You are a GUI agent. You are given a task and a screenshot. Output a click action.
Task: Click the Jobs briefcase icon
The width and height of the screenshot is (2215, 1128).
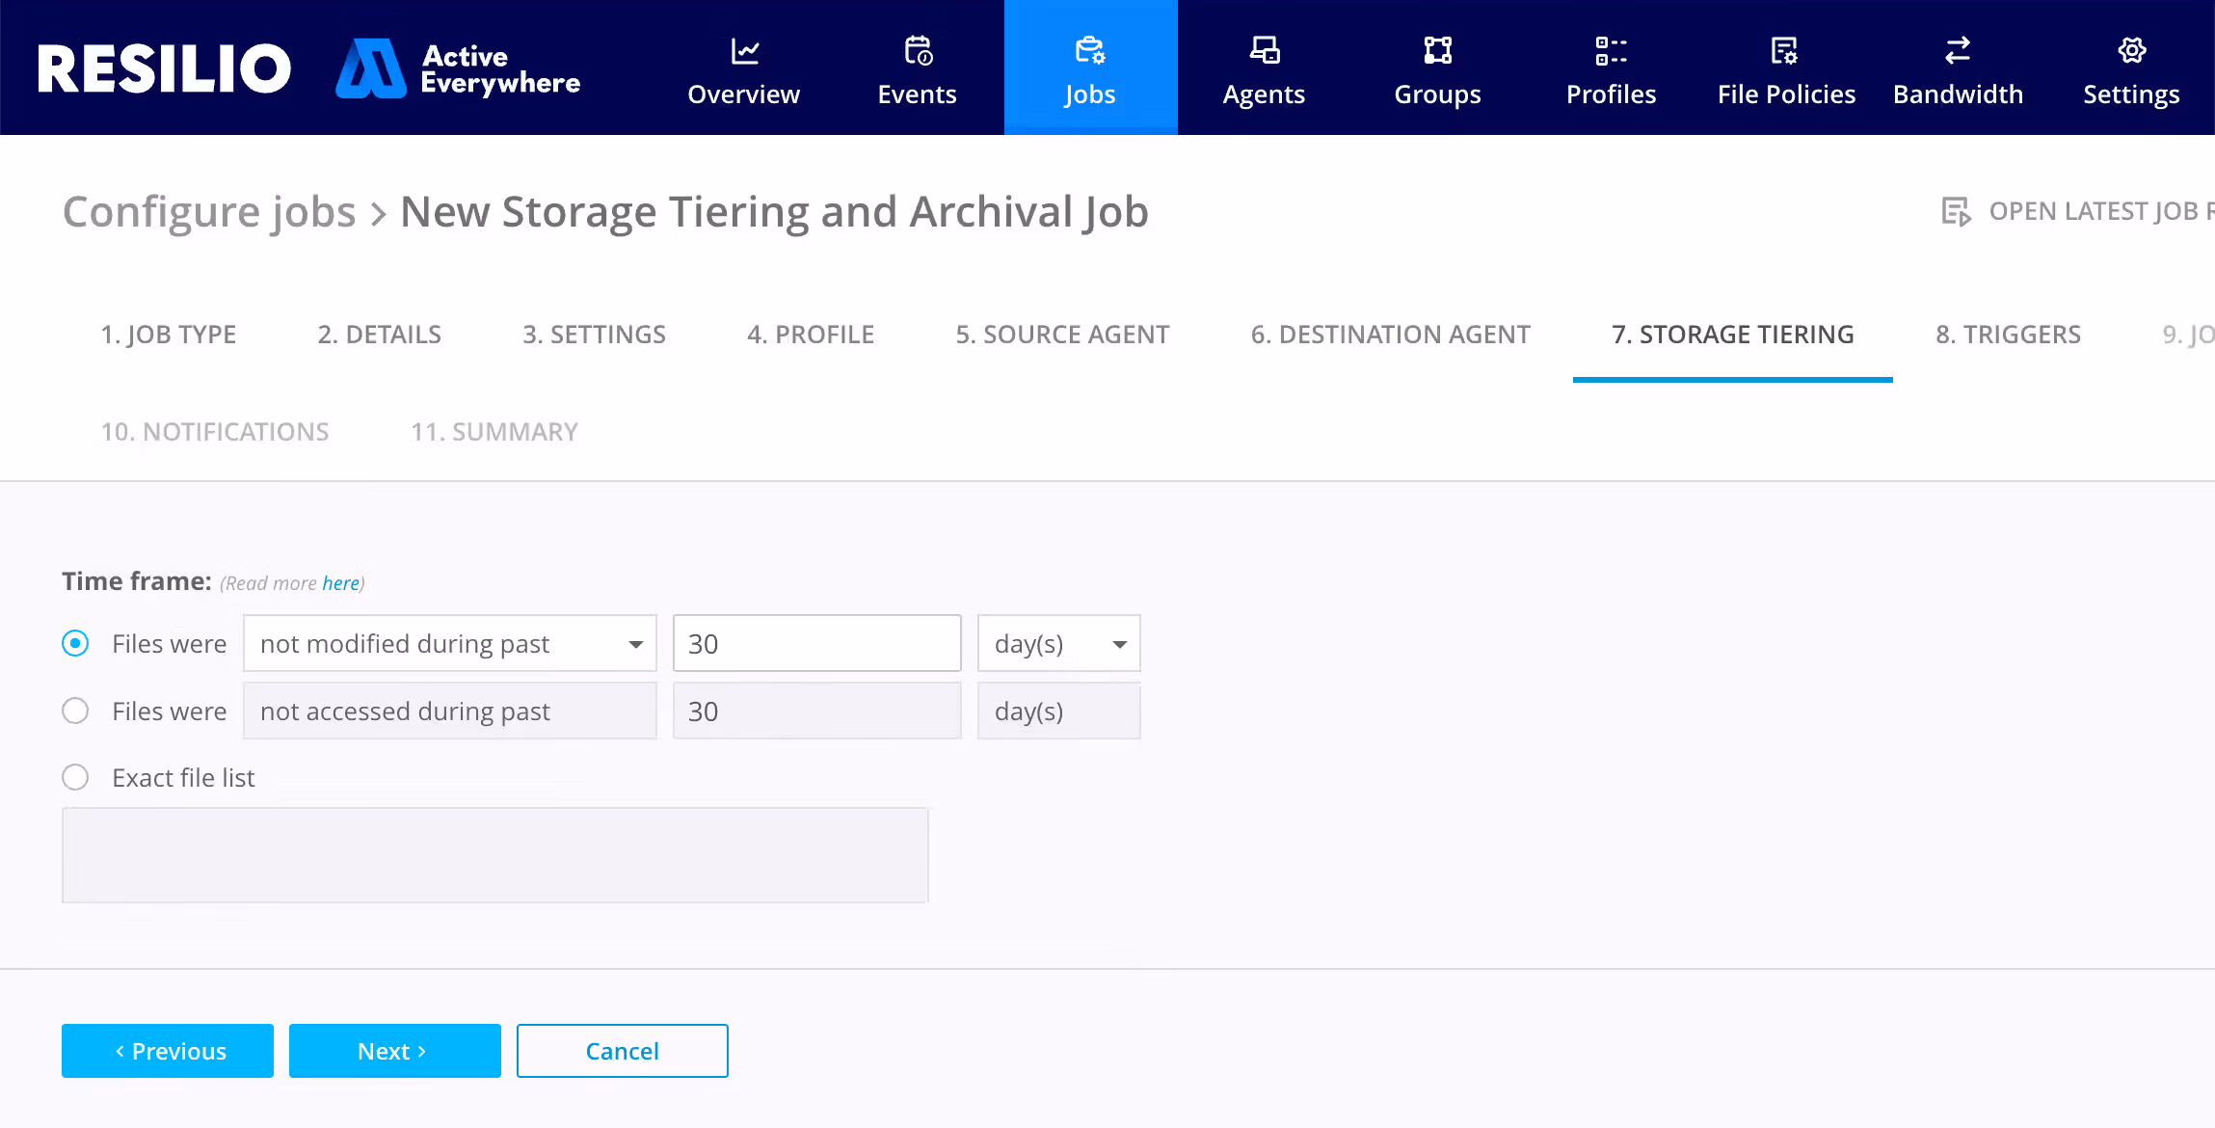[1090, 50]
